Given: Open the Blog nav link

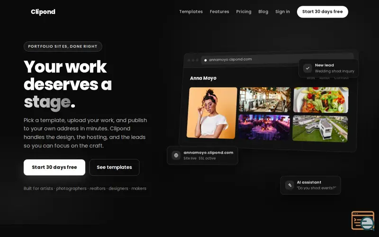Looking at the screenshot, I should click(x=263, y=11).
